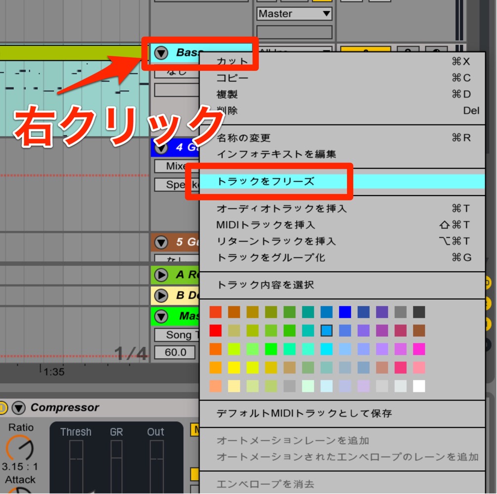Pick the gray swatch in first row
Screen dimensions: 497x494
(x=401, y=312)
